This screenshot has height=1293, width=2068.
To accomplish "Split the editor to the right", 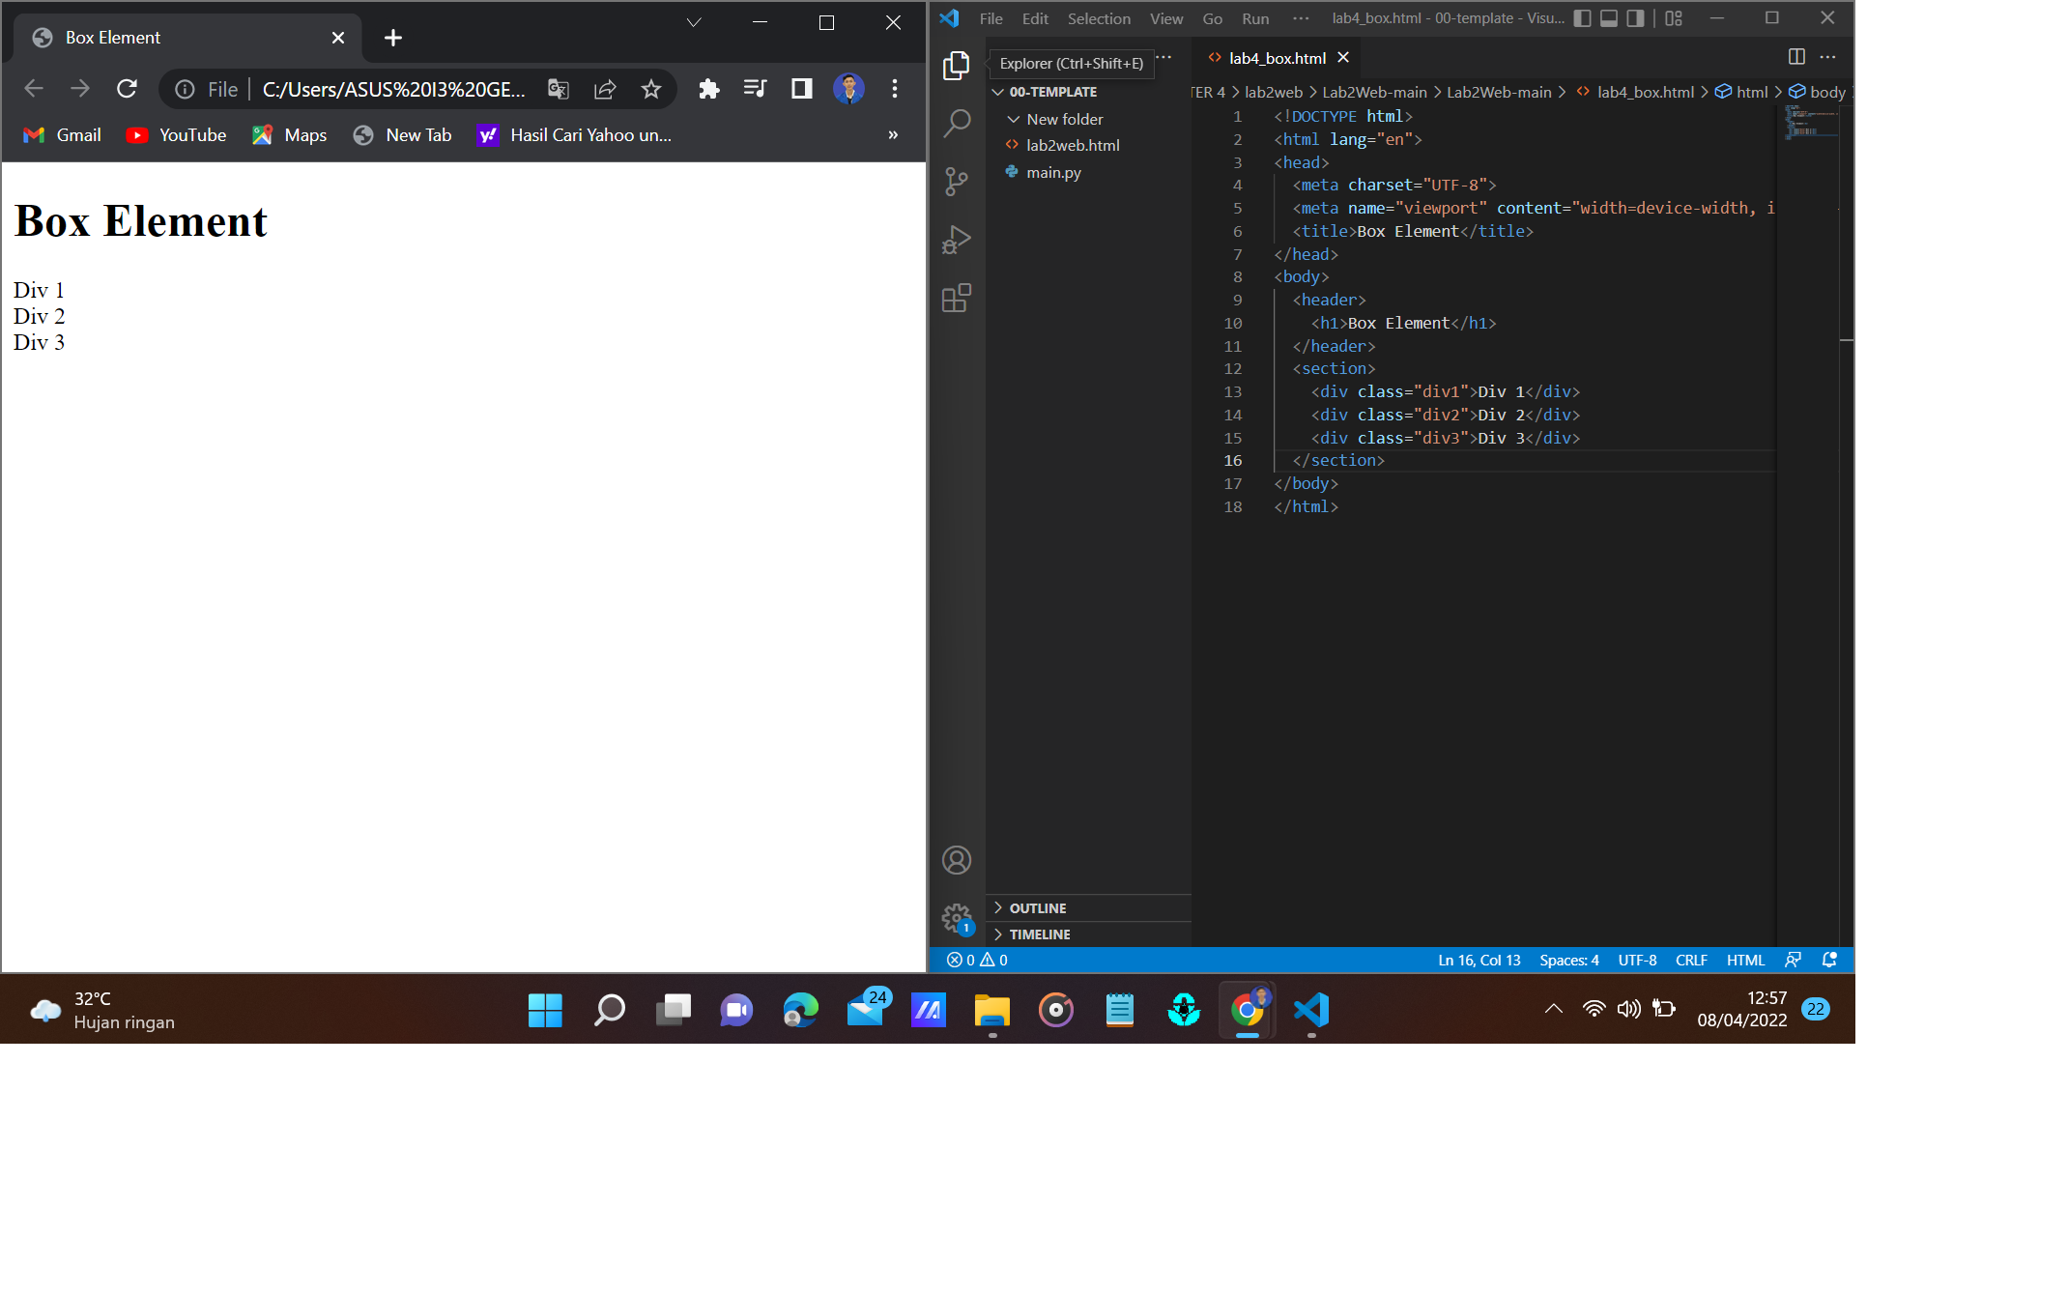I will click(x=1796, y=57).
